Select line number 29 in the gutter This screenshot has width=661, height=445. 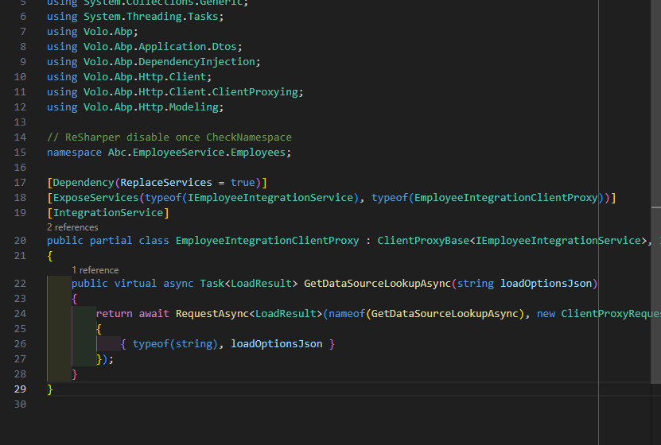pos(20,389)
